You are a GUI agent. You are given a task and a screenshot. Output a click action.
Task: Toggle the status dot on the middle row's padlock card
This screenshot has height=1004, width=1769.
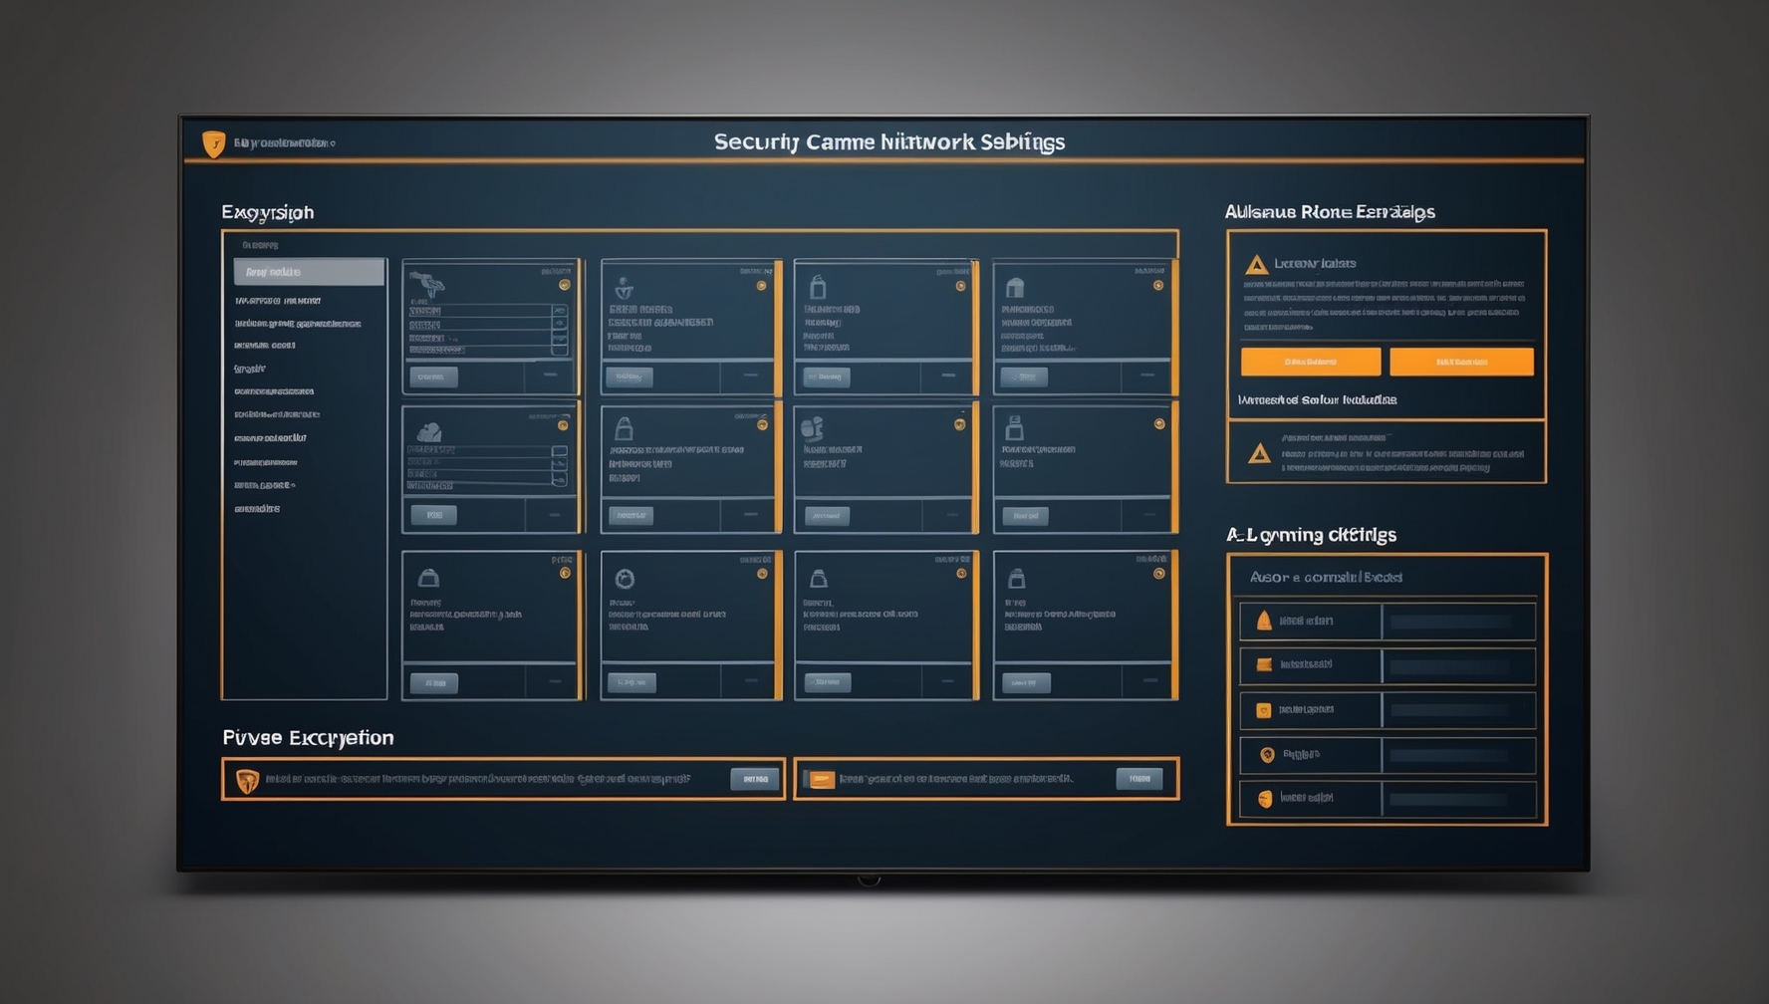point(762,425)
